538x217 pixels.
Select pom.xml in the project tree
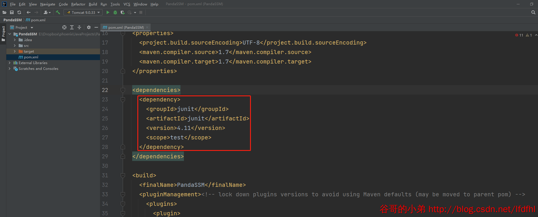[53, 57]
